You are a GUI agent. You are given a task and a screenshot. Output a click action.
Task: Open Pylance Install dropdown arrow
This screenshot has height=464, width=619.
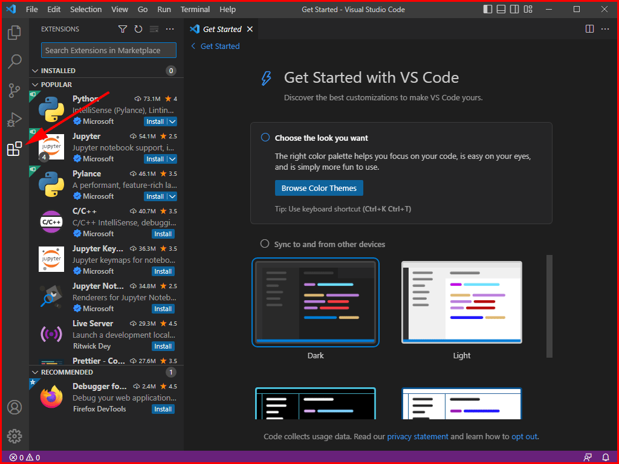coord(172,196)
